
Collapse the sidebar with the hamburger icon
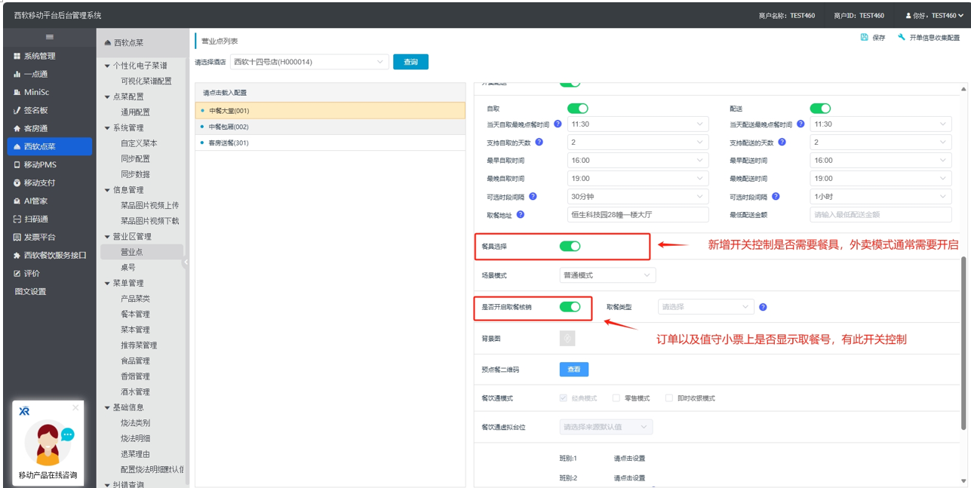pos(50,37)
